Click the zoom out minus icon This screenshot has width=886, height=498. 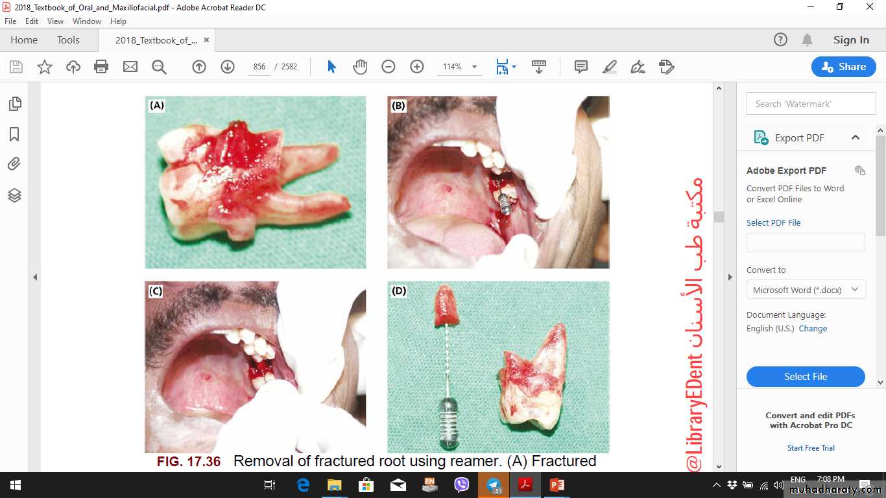(x=389, y=67)
